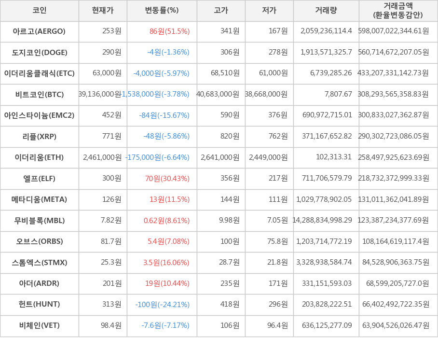The width and height of the screenshot is (438, 338).
Task: Select the 리플(XRP) coin name
Action: click(39, 137)
